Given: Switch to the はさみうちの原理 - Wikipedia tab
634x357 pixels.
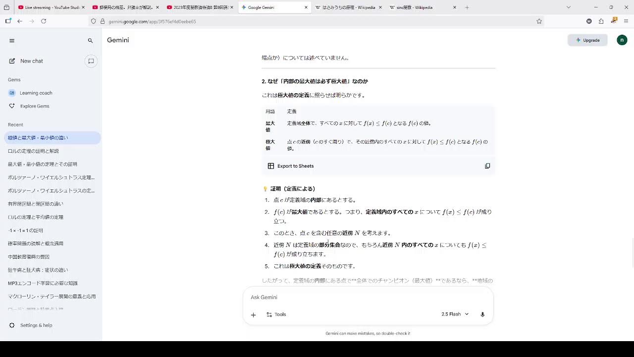Looking at the screenshot, I should 348,7.
